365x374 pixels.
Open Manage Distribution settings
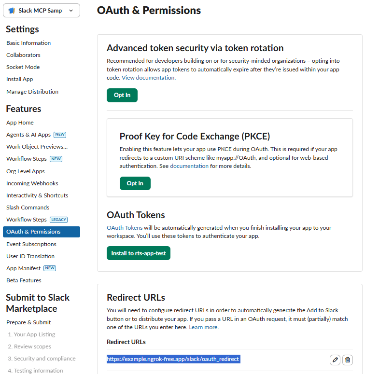point(32,92)
